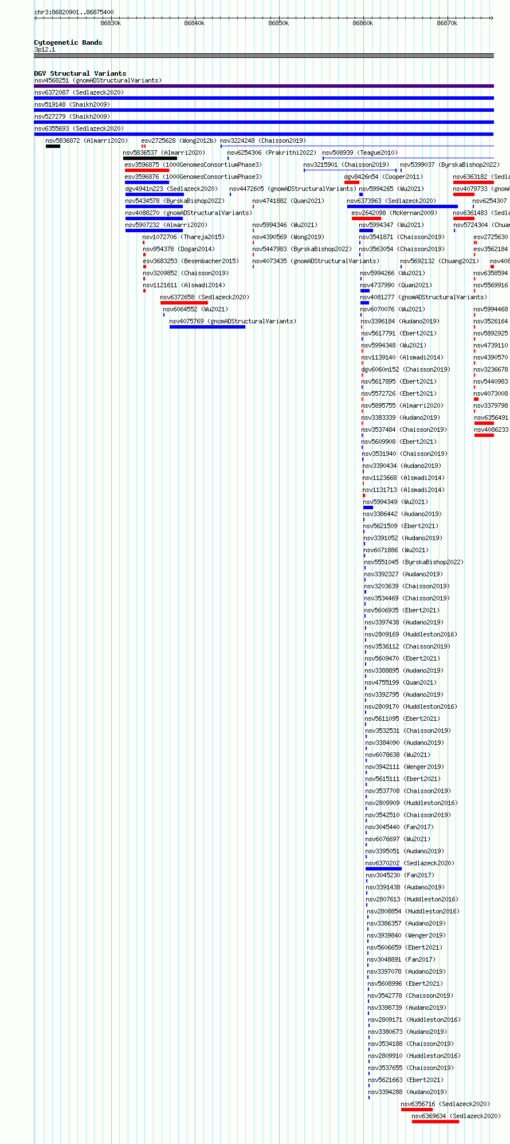This screenshot has height=1144, width=510.
Task: Select nsv3942111 (Wenger2019) label
Action: [x=405, y=767]
